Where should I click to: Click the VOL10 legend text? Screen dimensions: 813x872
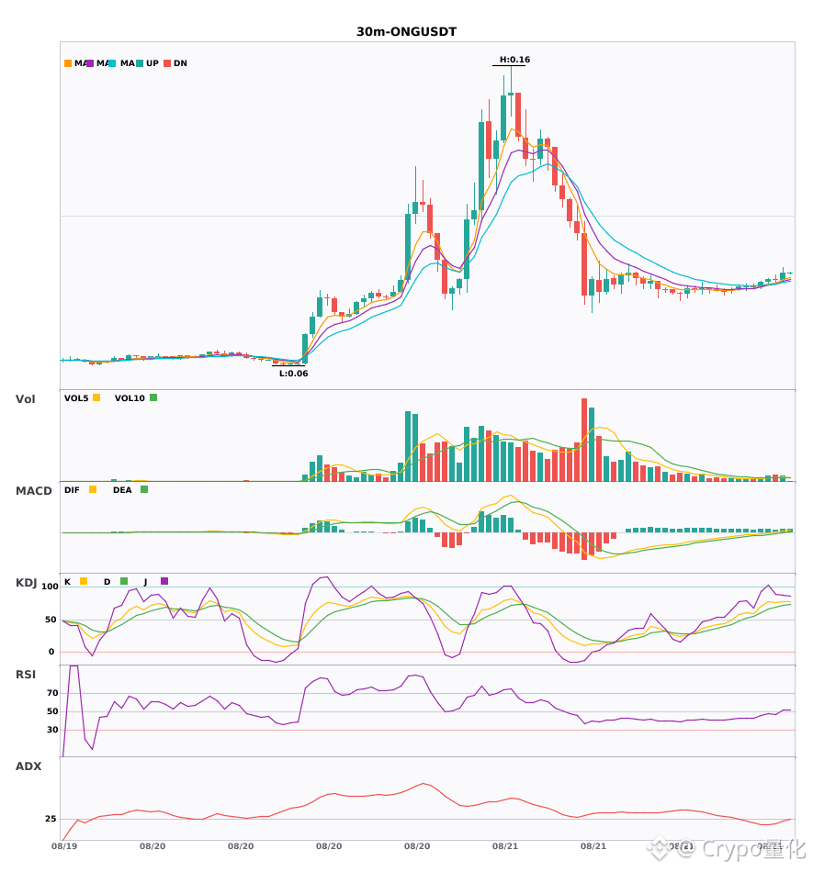[130, 398]
